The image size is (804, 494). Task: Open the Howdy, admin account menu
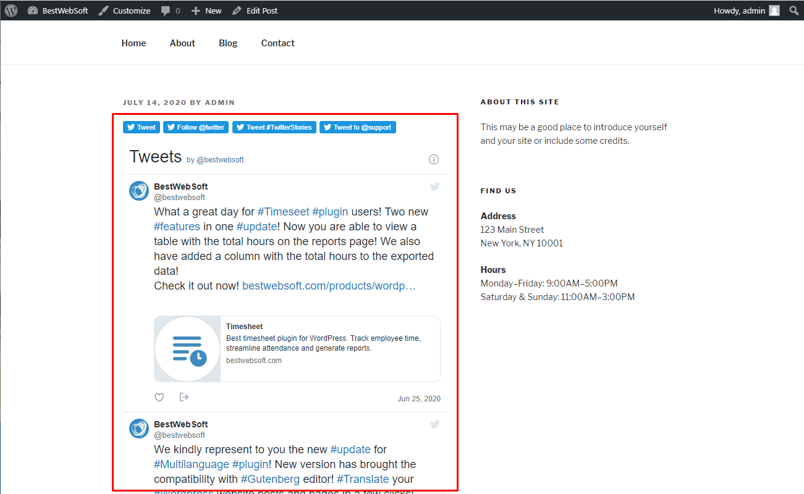pos(747,10)
